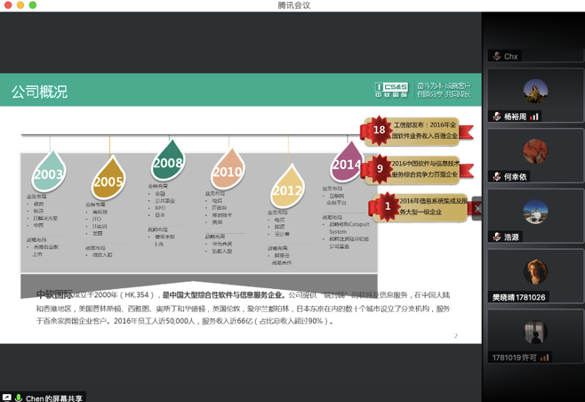Viewport: 585px width, 402px height.
Task: Click the 樊晓晴1781026 name label
Action: pos(518,297)
